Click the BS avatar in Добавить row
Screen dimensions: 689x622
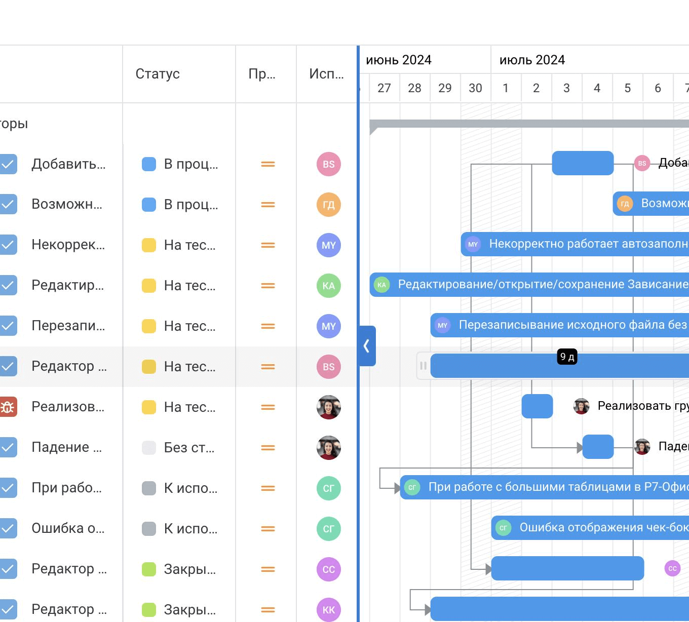(x=329, y=164)
